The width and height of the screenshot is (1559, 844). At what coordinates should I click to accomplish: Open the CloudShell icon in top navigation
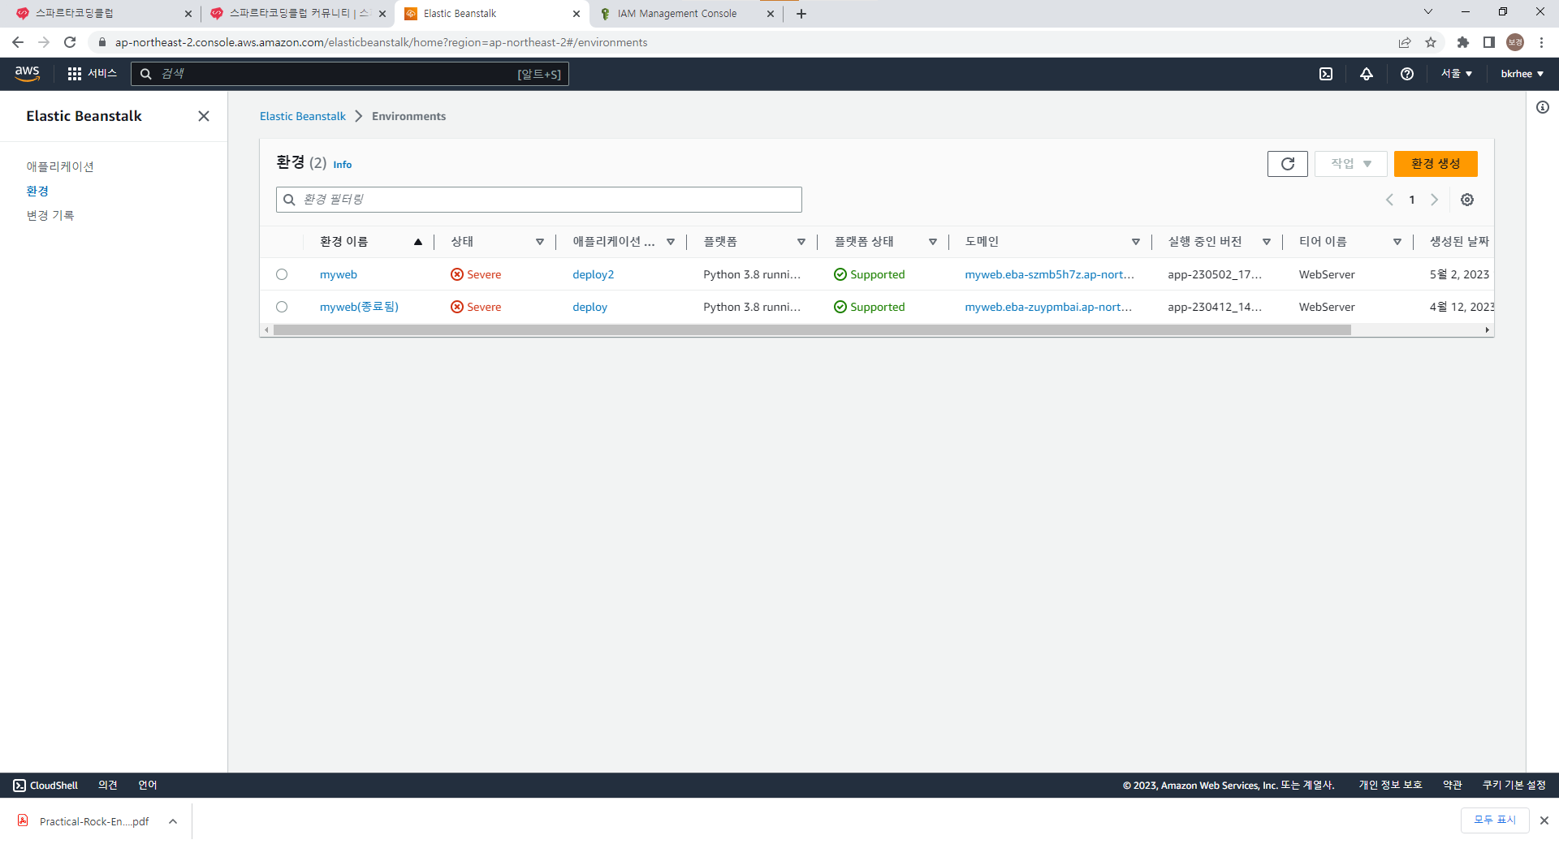click(x=1326, y=74)
